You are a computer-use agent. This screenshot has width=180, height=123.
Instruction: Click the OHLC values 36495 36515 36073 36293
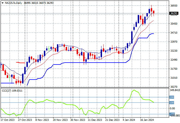click(38, 3)
